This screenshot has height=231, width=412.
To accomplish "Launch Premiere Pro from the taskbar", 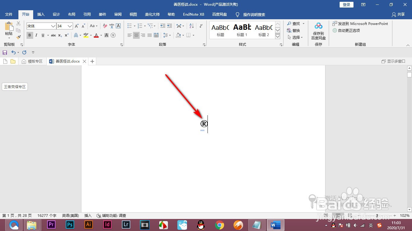I will coord(51,225).
